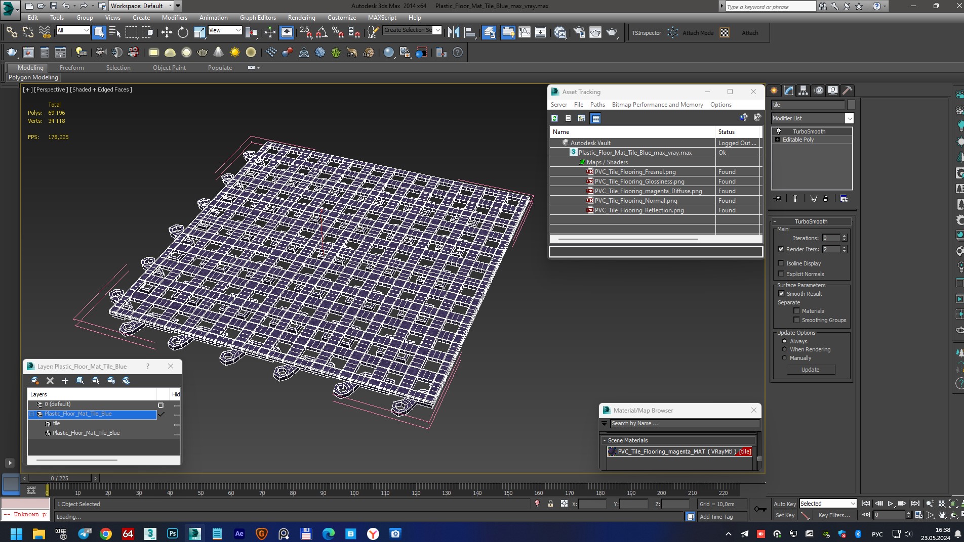This screenshot has height=542, width=964.
Task: Open the Material Editor icon
Action: pyautogui.click(x=559, y=33)
